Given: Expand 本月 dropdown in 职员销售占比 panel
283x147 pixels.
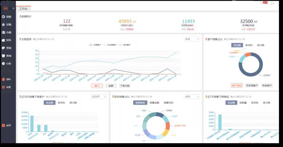Looking at the screenshot, I should click(x=191, y=96).
